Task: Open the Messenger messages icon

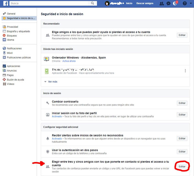Action: [x=168, y=4]
